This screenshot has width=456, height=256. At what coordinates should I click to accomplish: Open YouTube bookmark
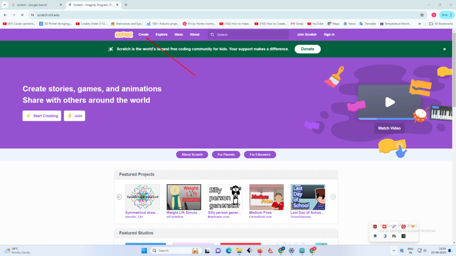tap(315, 24)
